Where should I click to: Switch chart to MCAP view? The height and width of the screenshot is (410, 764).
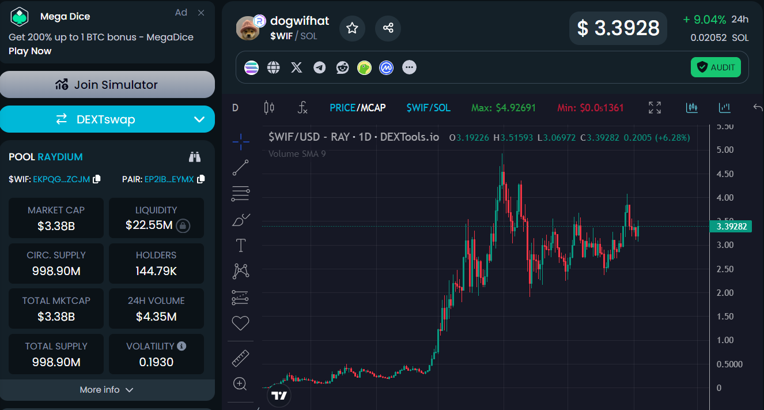(373, 108)
